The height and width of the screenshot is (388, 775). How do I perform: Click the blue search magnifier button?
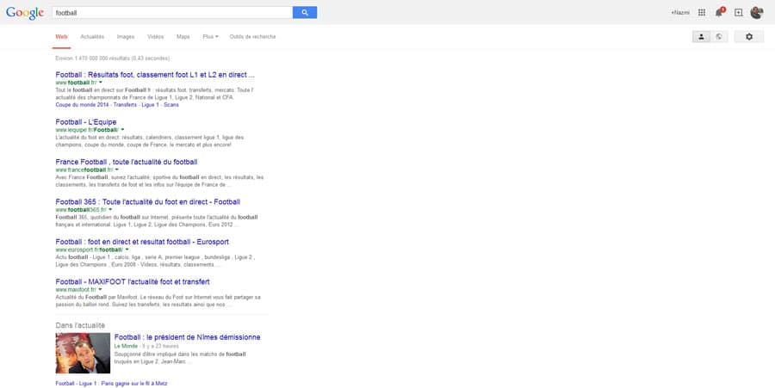click(305, 12)
